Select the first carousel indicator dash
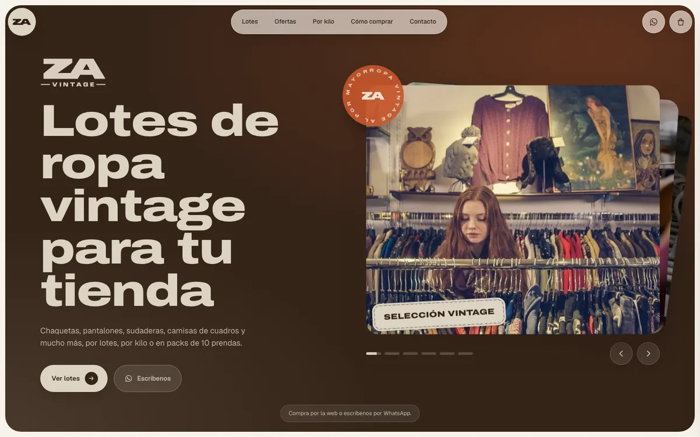The height and width of the screenshot is (437, 700). 373,354
